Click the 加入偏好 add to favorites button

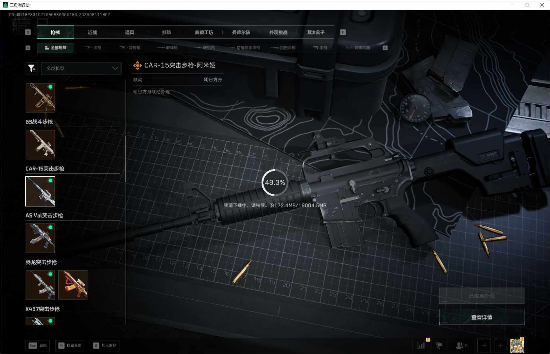coord(104,345)
